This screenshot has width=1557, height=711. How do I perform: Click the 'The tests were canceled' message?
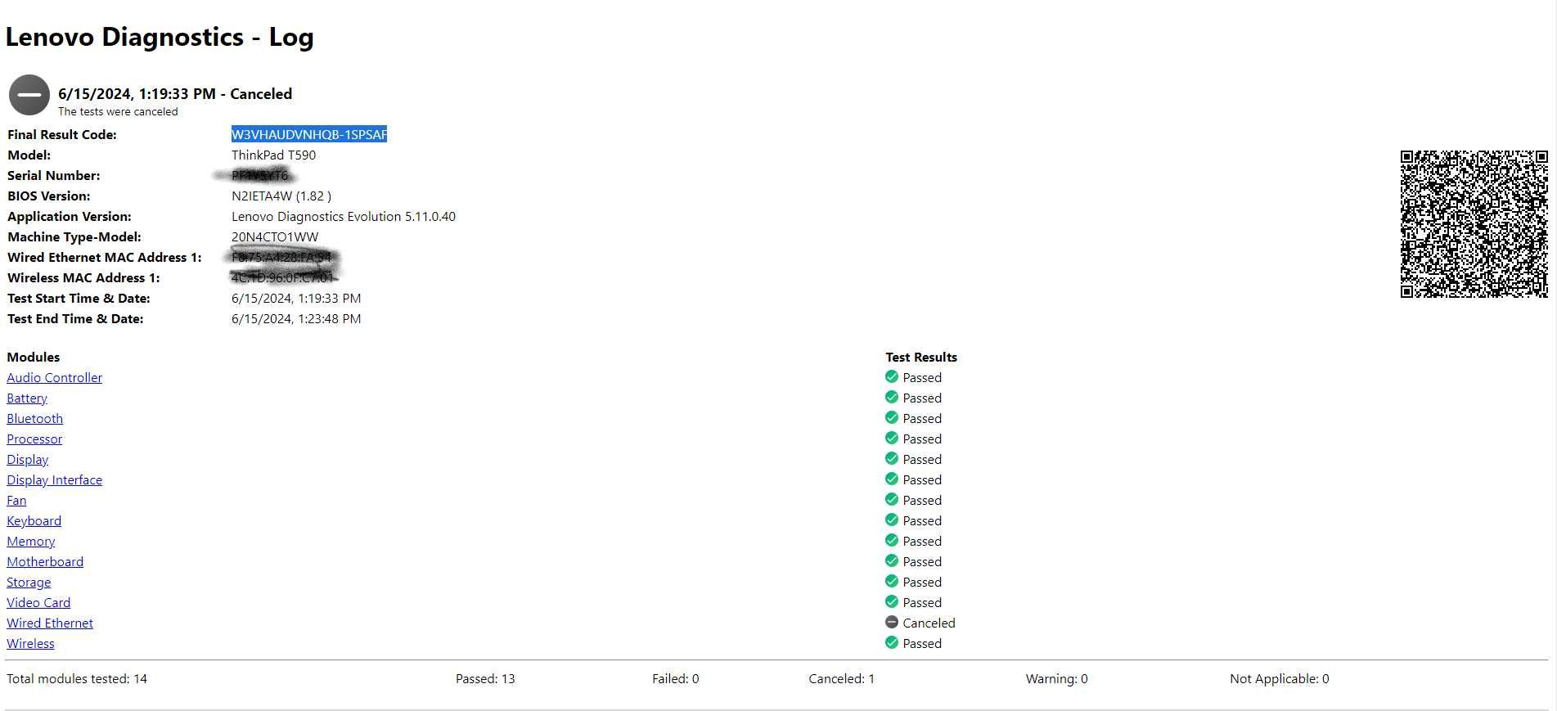pyautogui.click(x=118, y=111)
